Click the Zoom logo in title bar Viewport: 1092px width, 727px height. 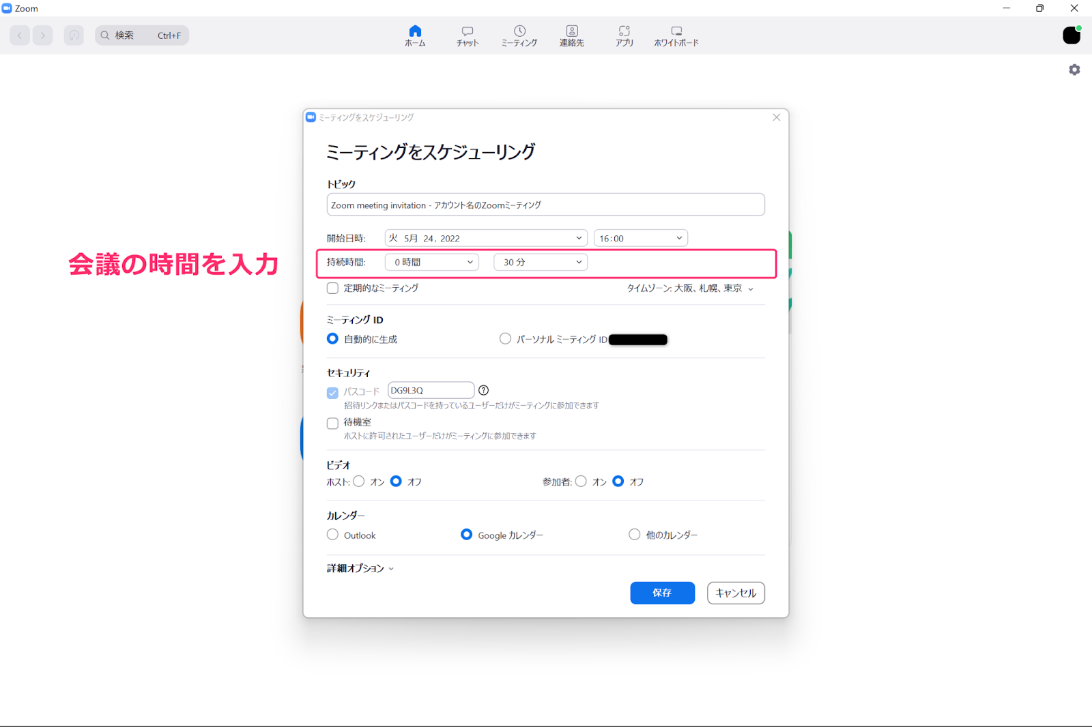(x=7, y=8)
